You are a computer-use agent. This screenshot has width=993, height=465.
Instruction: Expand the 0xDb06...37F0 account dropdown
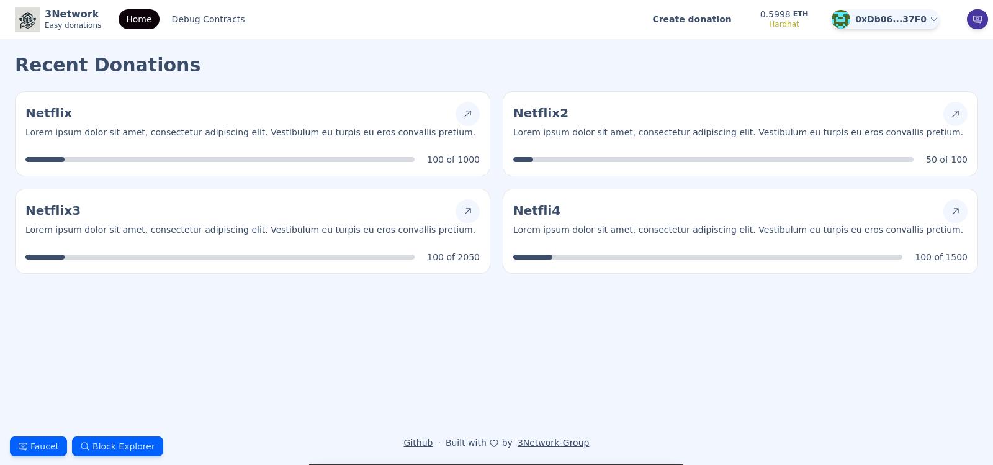(886, 19)
